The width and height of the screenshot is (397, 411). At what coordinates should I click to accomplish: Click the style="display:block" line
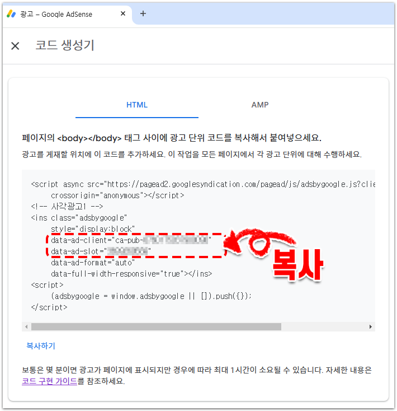tap(93, 229)
